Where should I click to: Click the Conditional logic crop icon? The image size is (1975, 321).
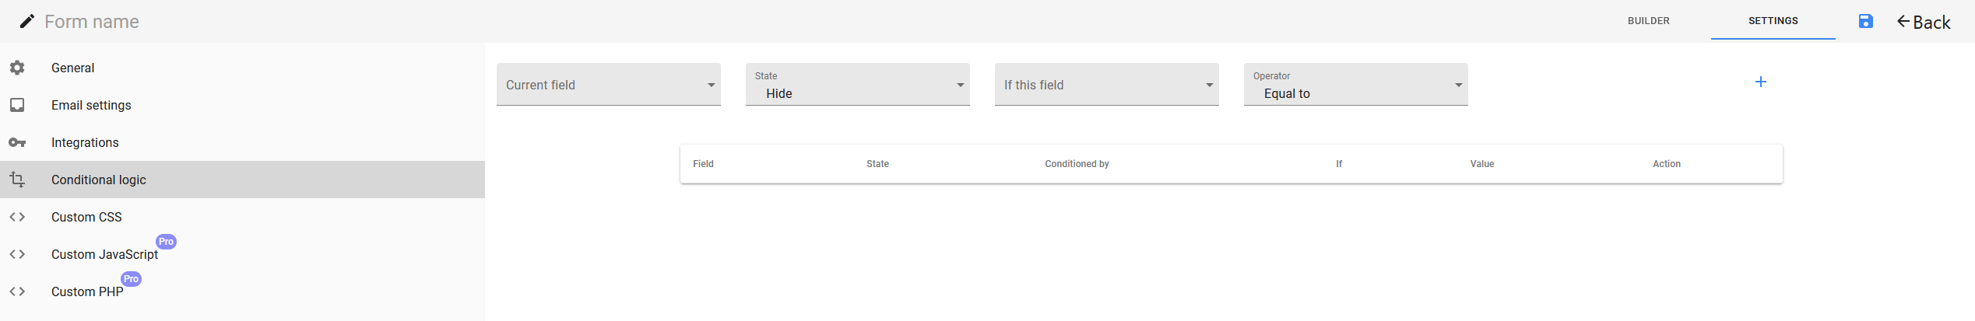(17, 180)
